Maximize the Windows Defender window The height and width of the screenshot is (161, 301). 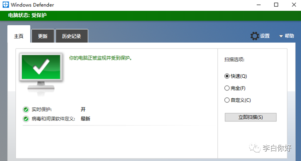point(276,5)
